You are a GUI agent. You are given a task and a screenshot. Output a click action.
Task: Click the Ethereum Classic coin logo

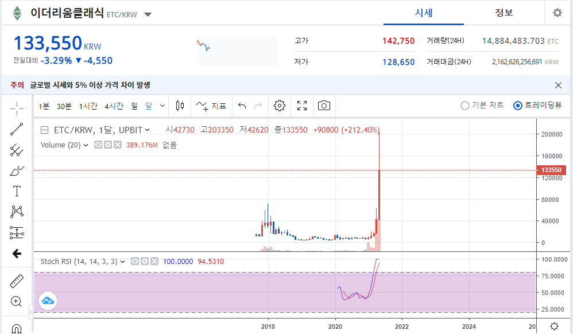tap(17, 14)
